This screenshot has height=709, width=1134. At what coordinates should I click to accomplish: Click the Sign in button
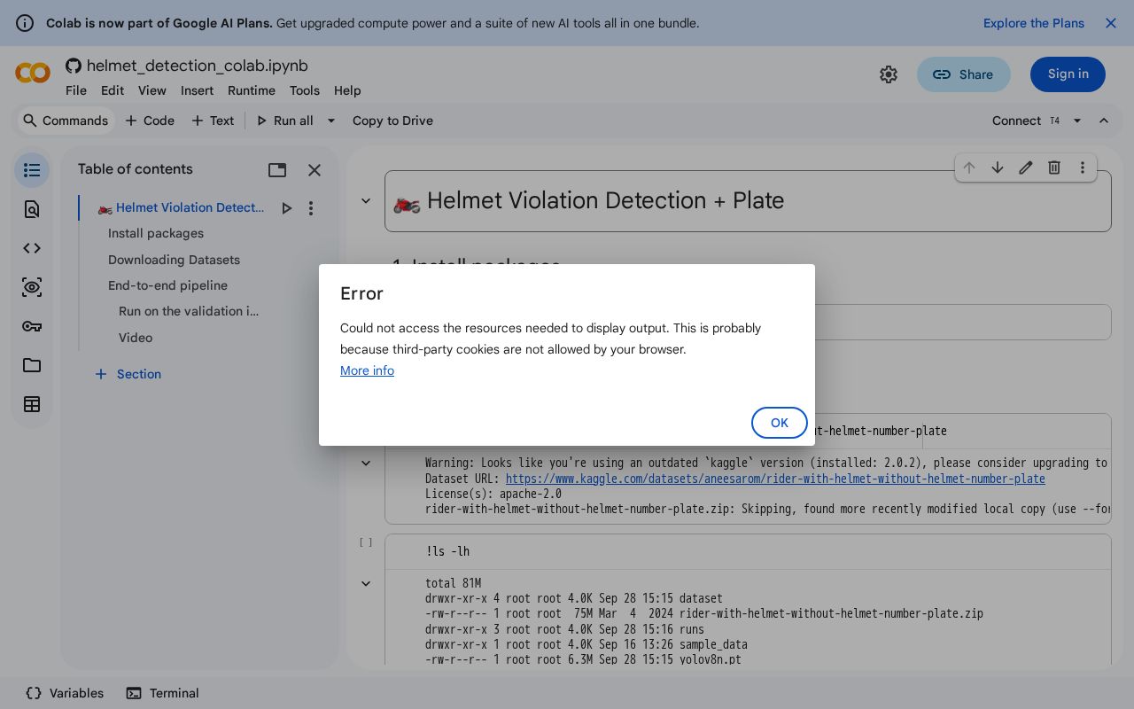coord(1068,74)
